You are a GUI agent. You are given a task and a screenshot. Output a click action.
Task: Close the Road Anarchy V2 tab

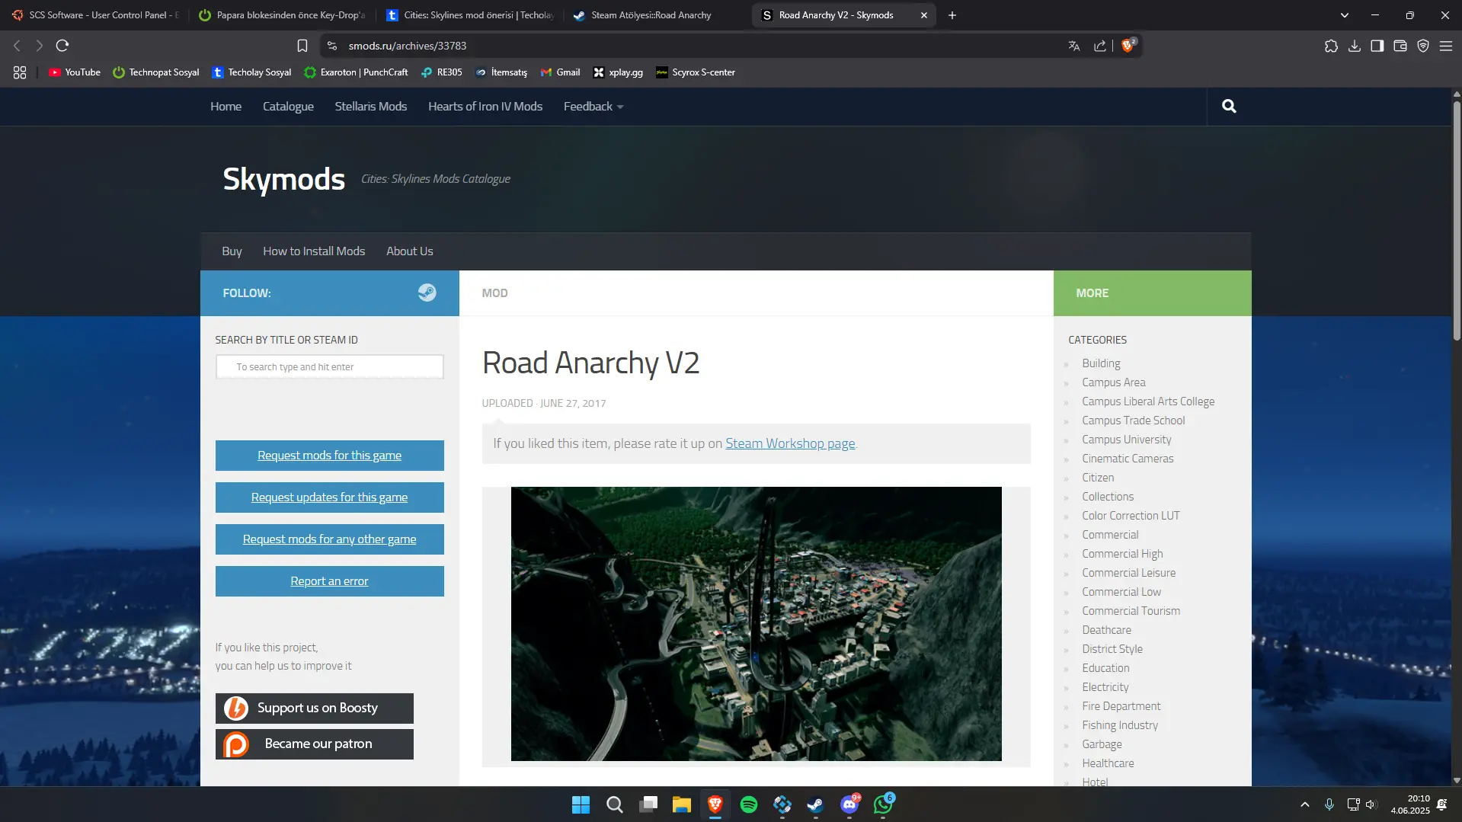coord(924,15)
